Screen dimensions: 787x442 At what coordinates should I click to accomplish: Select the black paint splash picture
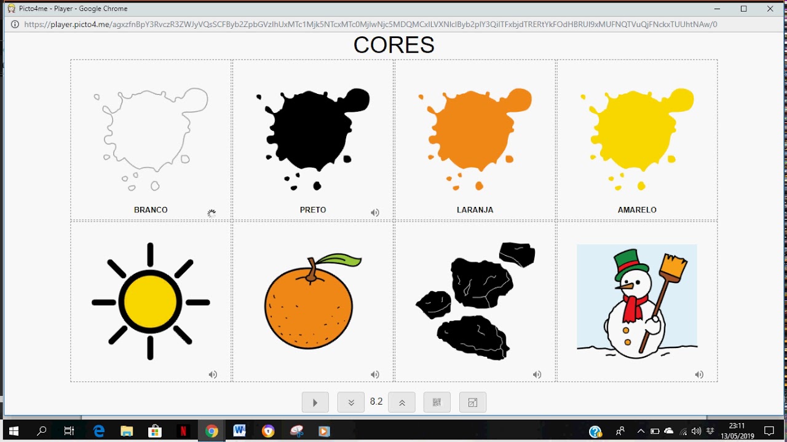(313, 139)
